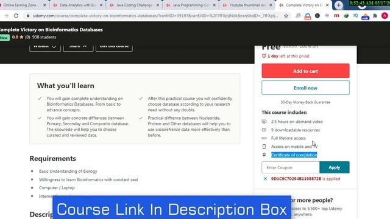Click the 'Computer / Laptop' requirement
The image size is (390, 219).
tap(57, 188)
